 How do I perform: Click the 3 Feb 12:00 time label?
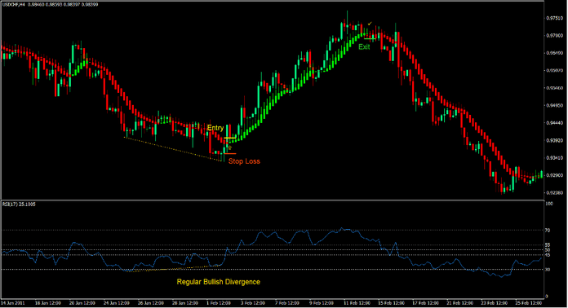coord(253,303)
